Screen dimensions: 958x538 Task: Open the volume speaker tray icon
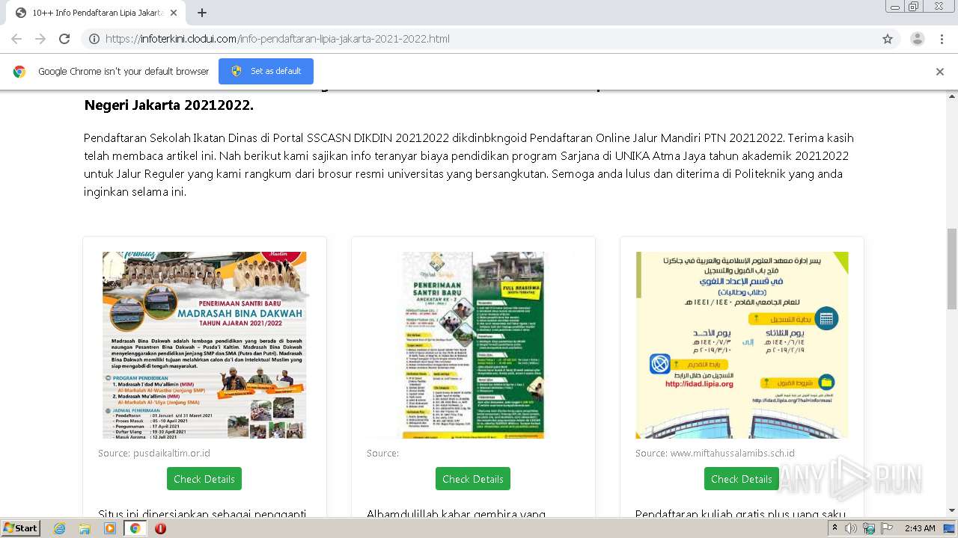coord(851,528)
